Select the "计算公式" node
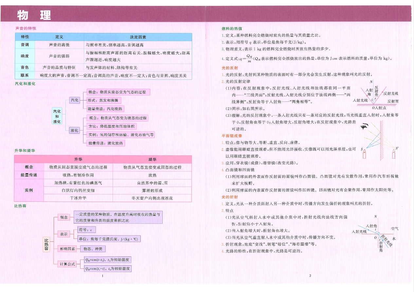 pos(67,264)
